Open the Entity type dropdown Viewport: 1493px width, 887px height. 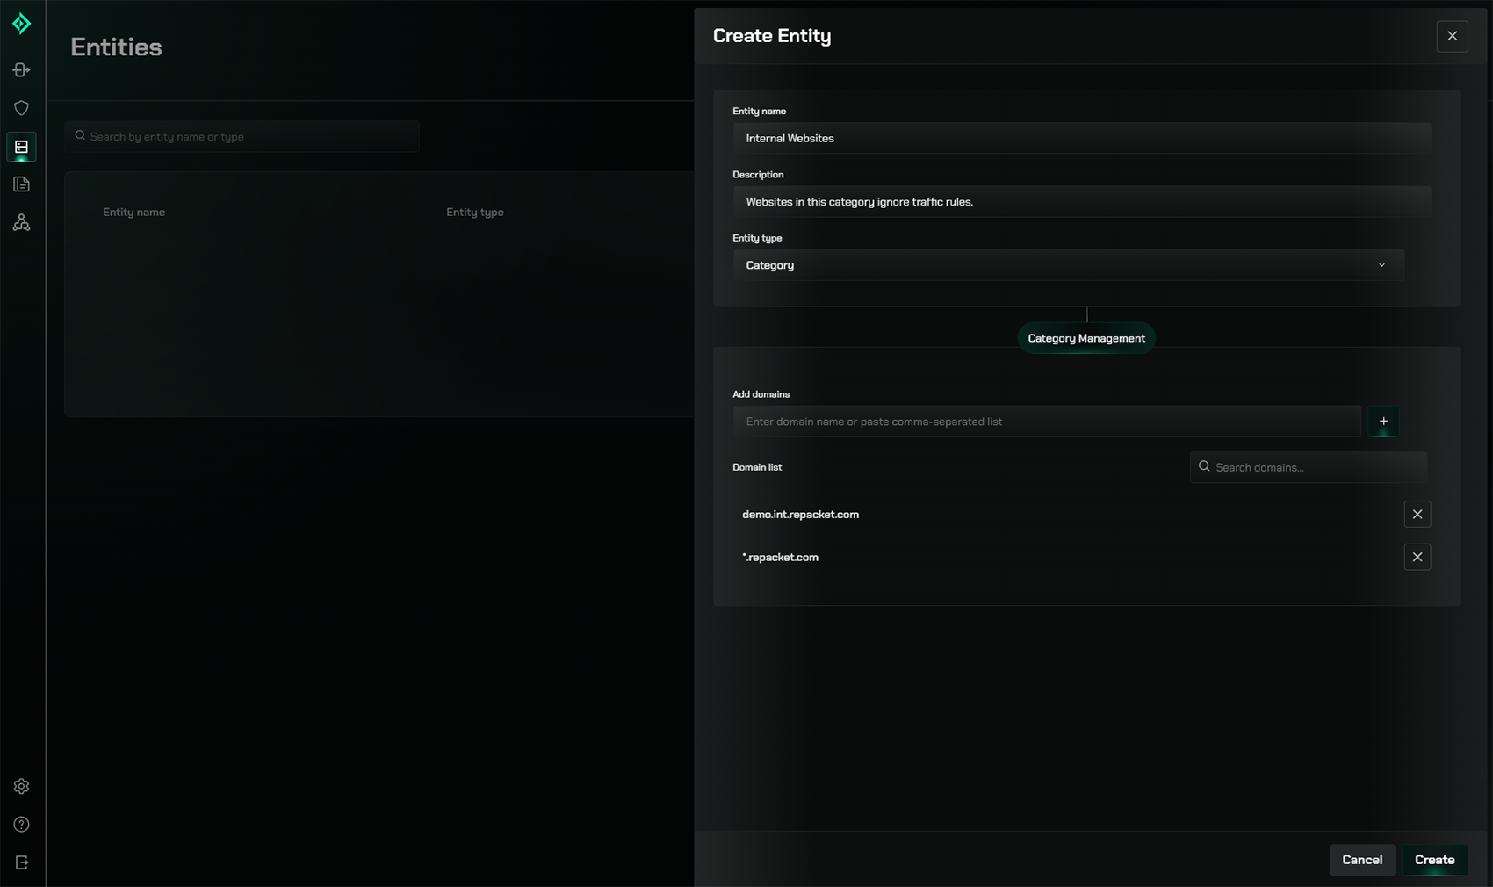tap(1068, 264)
